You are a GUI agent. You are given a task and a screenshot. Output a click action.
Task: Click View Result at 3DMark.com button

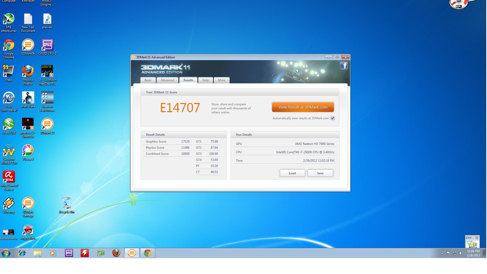click(x=303, y=107)
